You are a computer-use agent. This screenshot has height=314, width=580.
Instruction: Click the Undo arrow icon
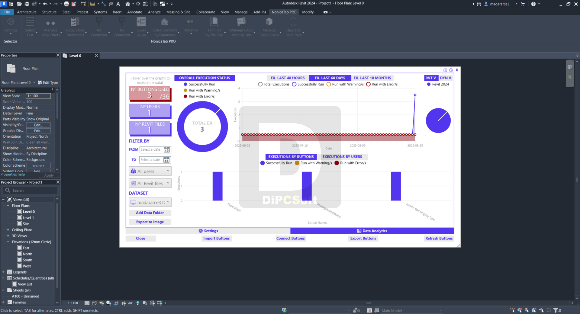(x=45, y=4)
